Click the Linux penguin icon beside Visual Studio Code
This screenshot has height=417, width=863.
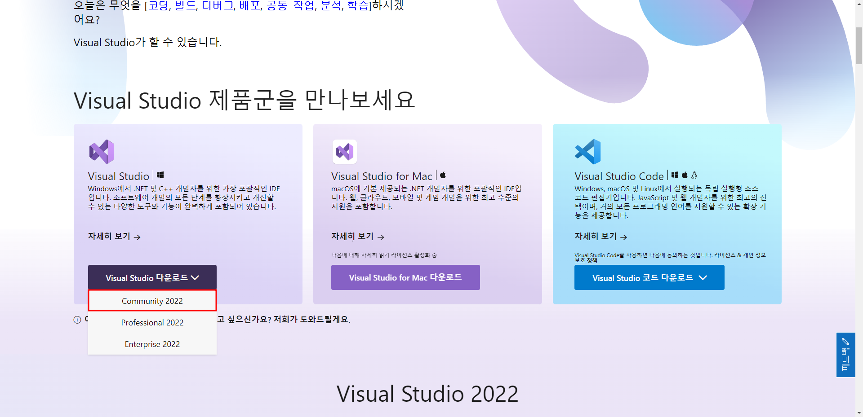pos(694,175)
